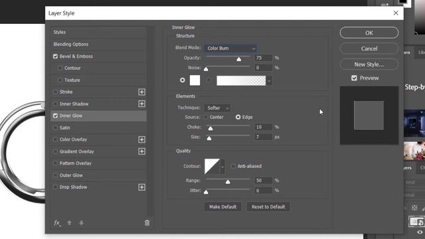Click the Size value field
This screenshot has height=239, width=425.
tap(264, 137)
